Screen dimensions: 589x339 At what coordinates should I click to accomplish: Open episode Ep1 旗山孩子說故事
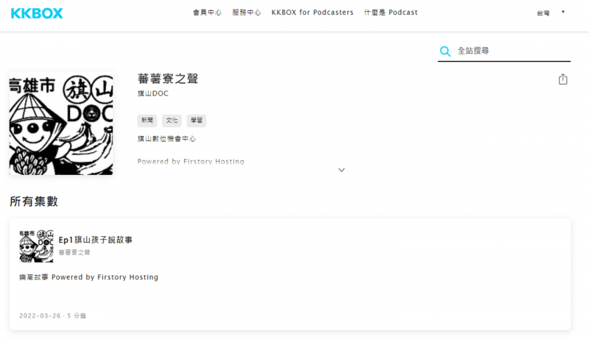(x=96, y=240)
